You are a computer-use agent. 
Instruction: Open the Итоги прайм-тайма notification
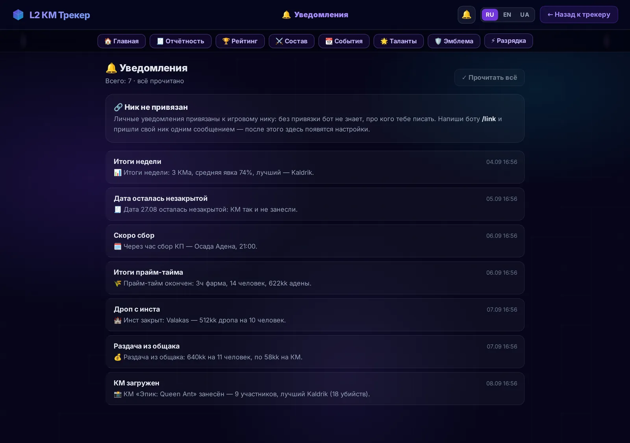pyautogui.click(x=315, y=278)
